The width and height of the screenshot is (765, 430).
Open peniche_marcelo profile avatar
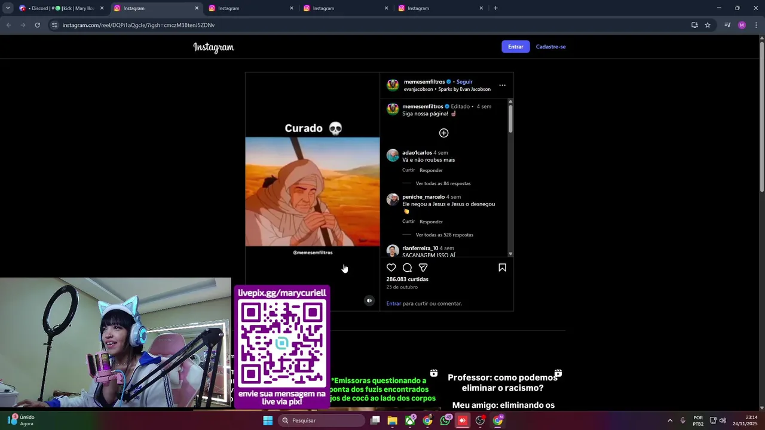[393, 199]
